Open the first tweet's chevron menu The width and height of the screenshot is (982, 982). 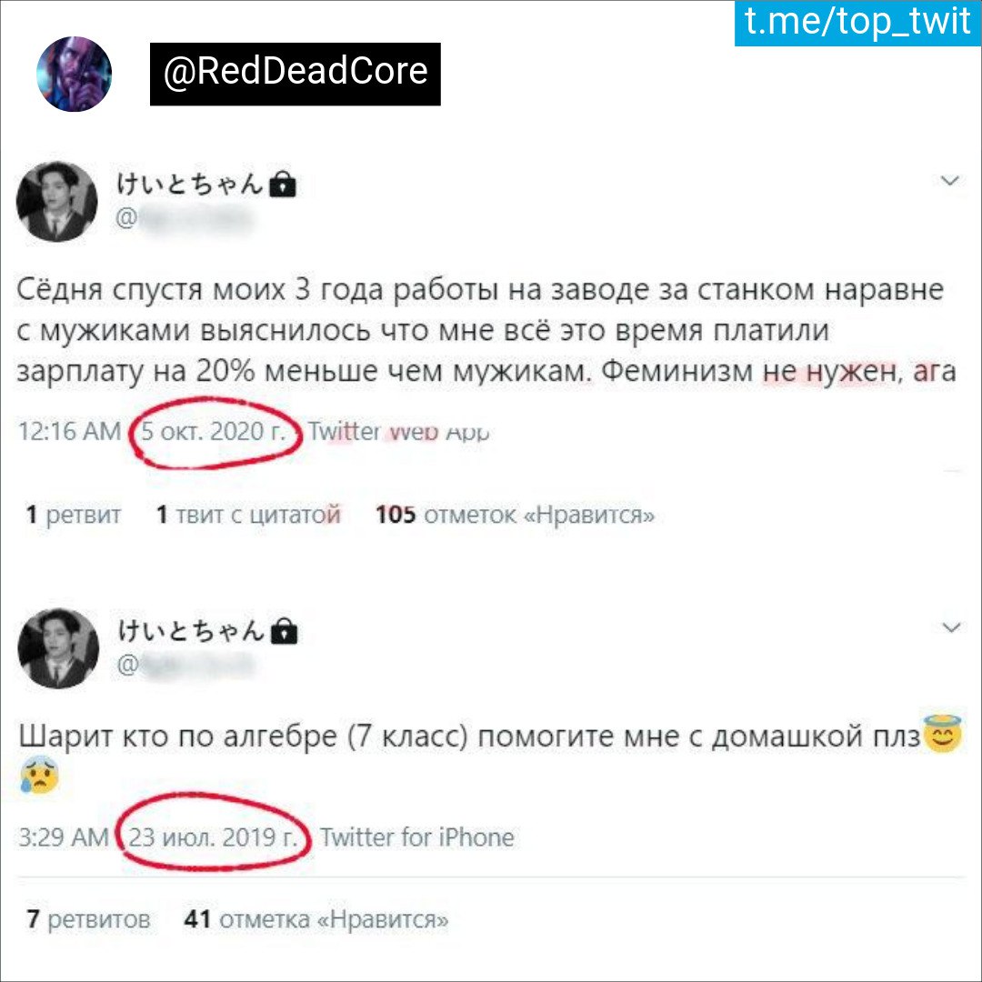pos(950,181)
